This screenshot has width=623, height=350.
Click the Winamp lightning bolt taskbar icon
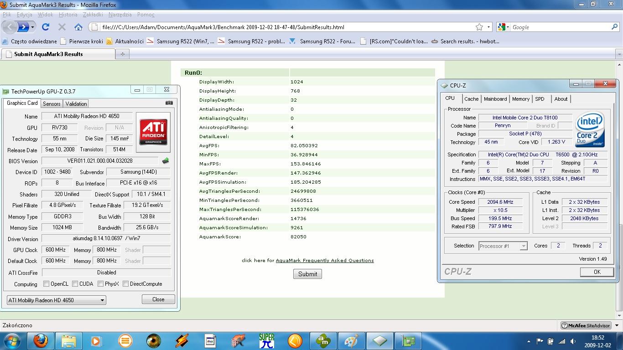point(182,340)
